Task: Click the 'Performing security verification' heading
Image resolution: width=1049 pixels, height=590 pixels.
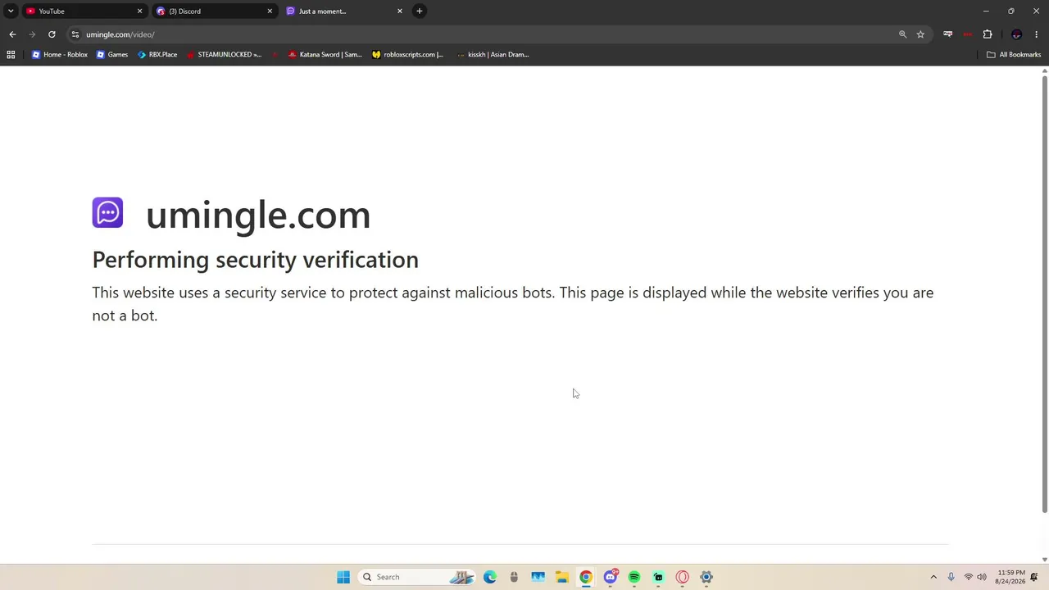Action: pyautogui.click(x=255, y=260)
